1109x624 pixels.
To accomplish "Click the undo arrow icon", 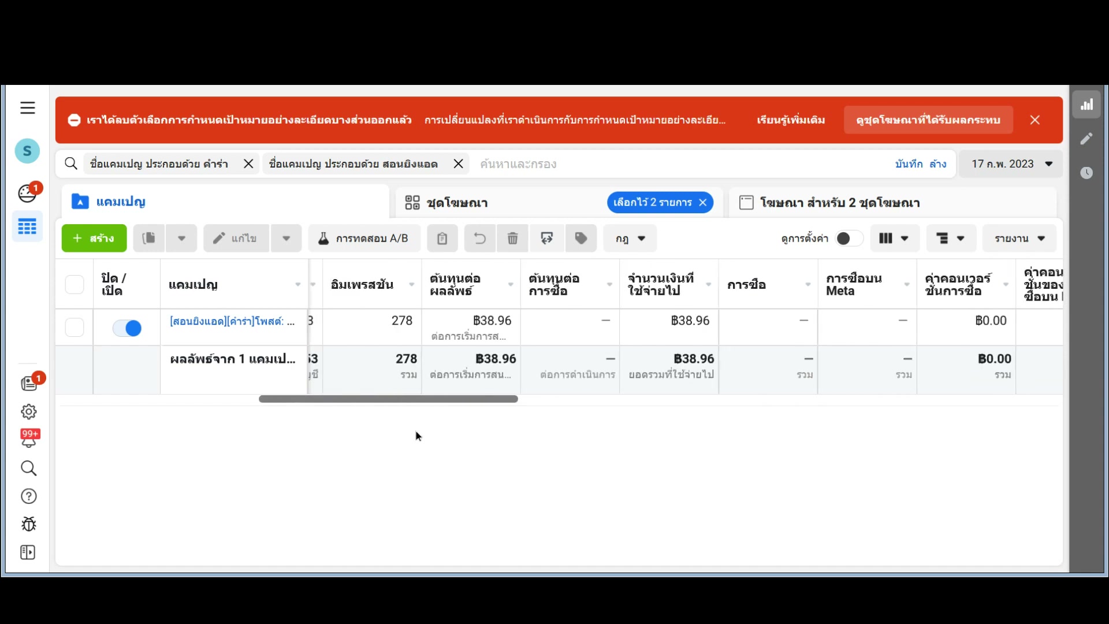I will [x=479, y=239].
